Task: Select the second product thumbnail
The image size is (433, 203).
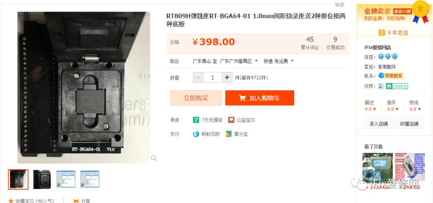Action: pyautogui.click(x=42, y=179)
